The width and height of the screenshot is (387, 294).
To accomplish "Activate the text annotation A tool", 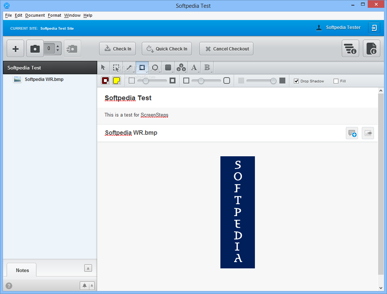I will tap(194, 68).
